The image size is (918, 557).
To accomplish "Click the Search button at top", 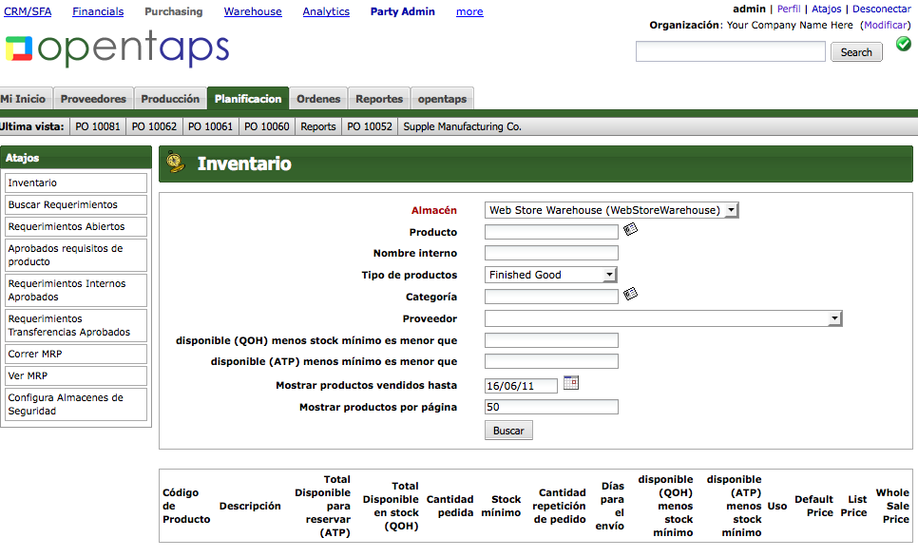I will (855, 52).
